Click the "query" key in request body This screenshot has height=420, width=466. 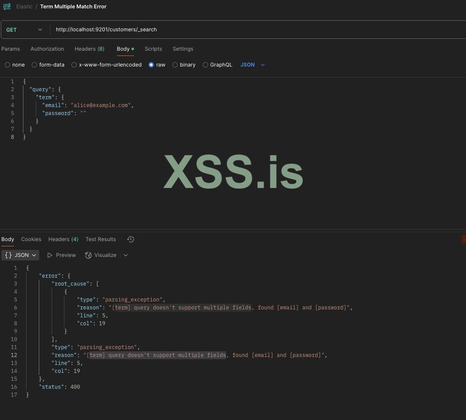point(41,89)
